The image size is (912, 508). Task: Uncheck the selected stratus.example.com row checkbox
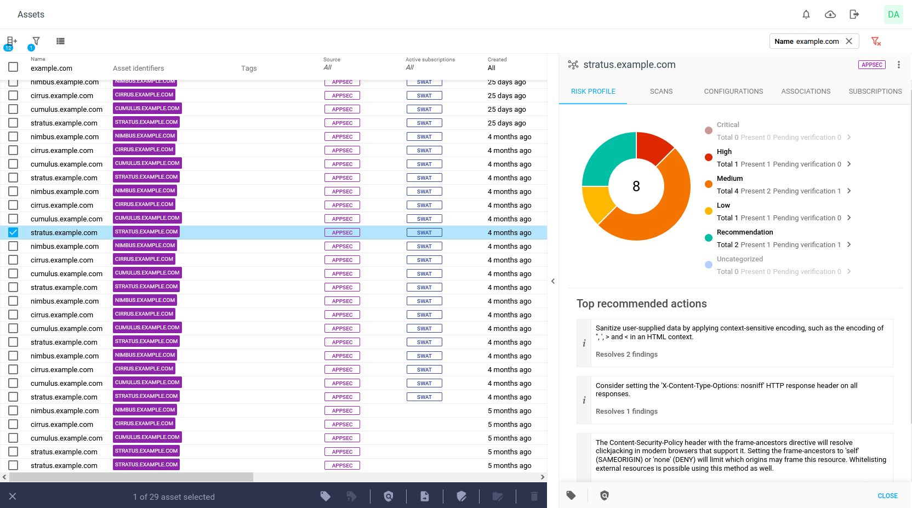coord(13,232)
